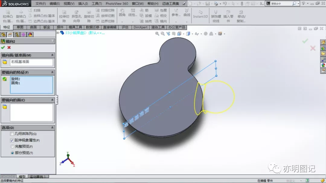This screenshot has height=183, width=326.
Task: Collapse the 要镜向的面(C) section
Action: [52, 100]
